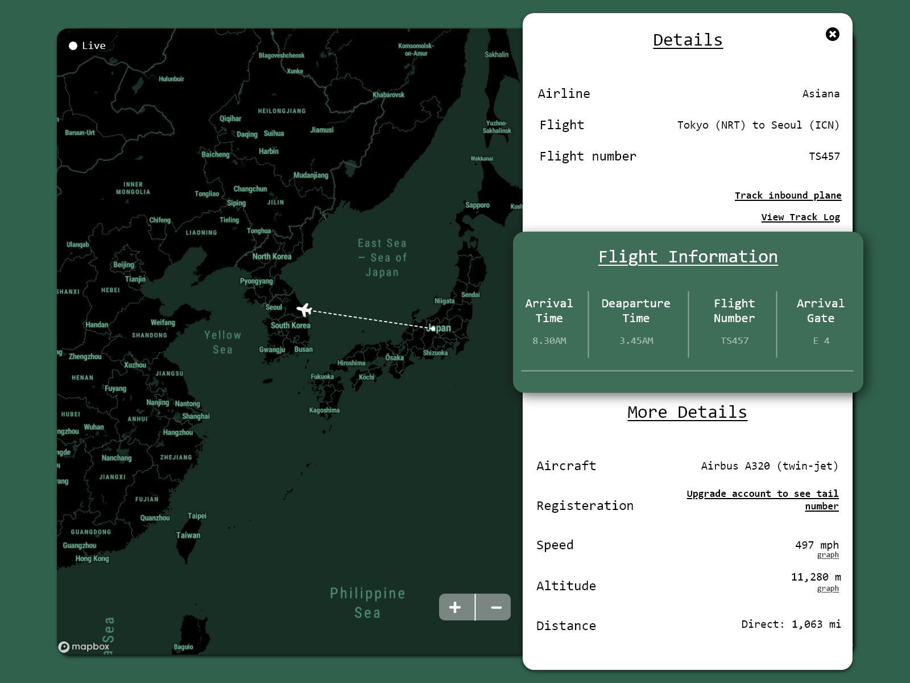
Task: Open the Speed graph link
Action: click(x=828, y=555)
